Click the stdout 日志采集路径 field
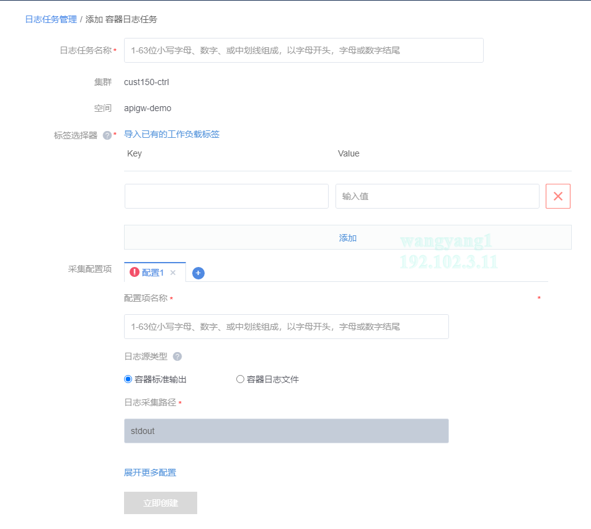Screen dimensions: 591x529 (286, 431)
